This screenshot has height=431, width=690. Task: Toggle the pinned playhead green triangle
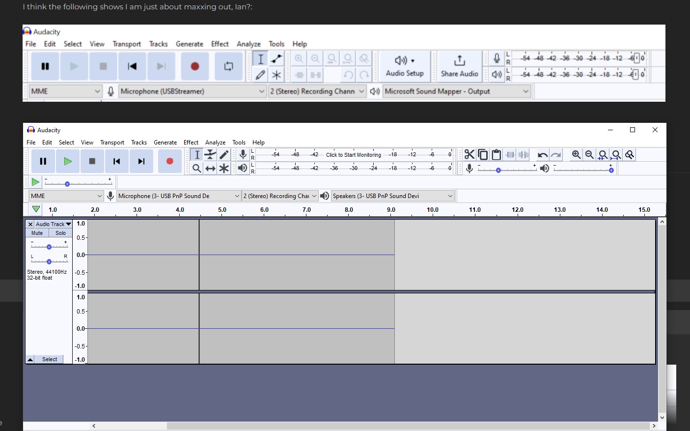pos(36,210)
